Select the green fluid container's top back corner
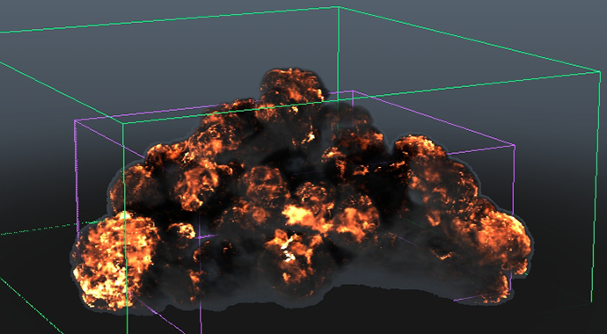This screenshot has height=334, width=607. (339, 7)
